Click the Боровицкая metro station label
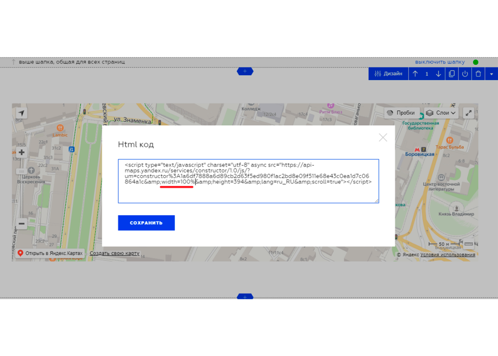The height and width of the screenshot is (356, 498). [419, 154]
